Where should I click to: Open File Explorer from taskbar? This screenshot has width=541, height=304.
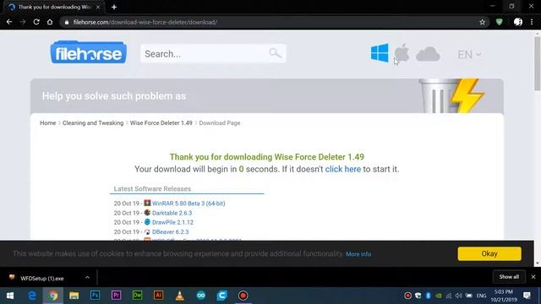74,296
